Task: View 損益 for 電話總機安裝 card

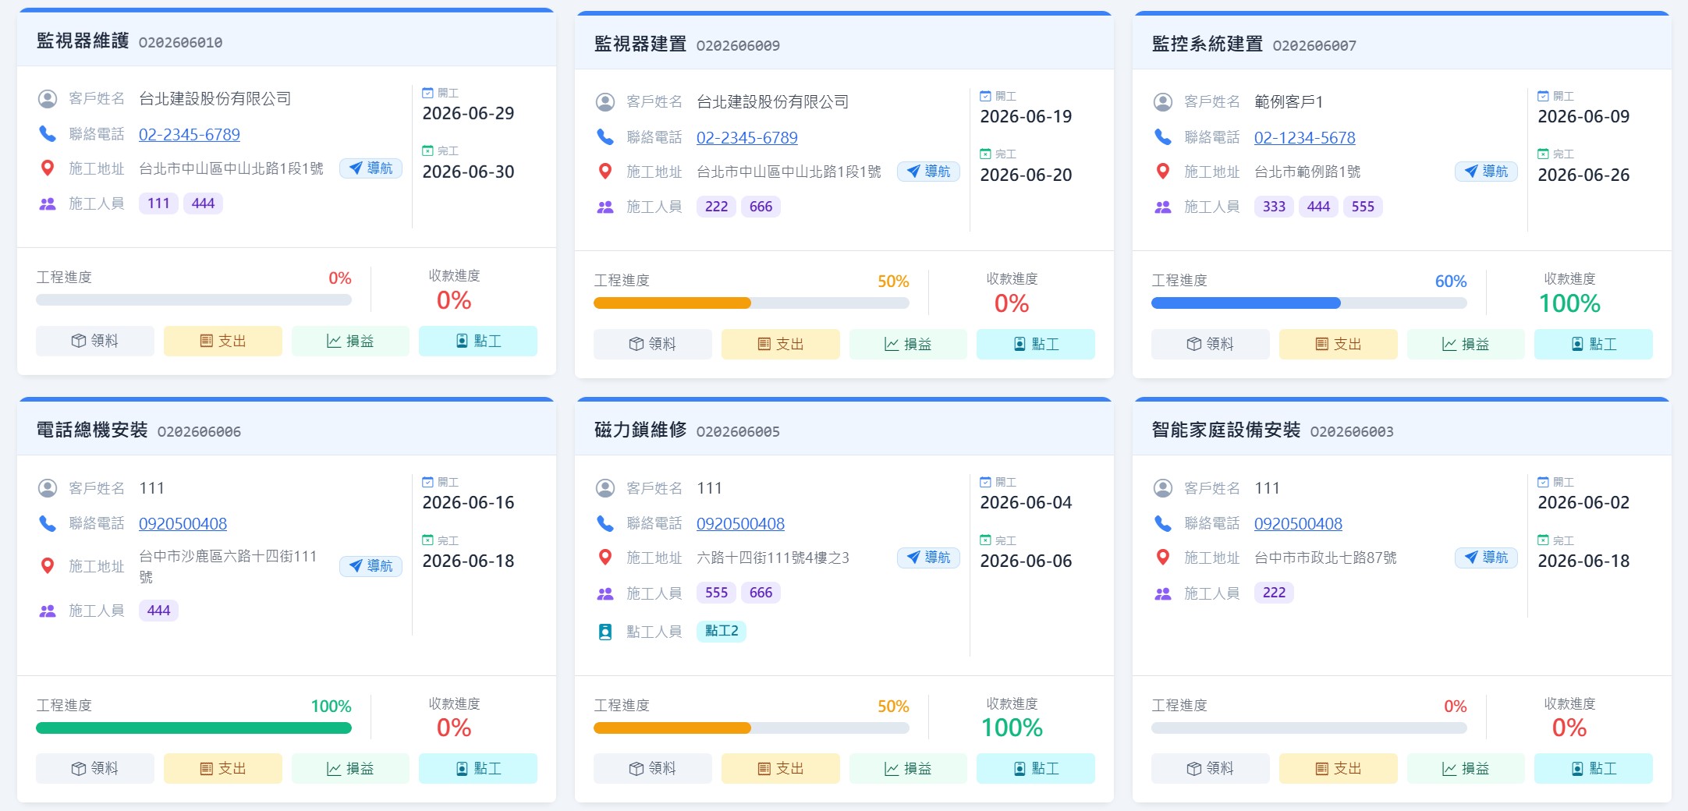Action: pyautogui.click(x=350, y=768)
